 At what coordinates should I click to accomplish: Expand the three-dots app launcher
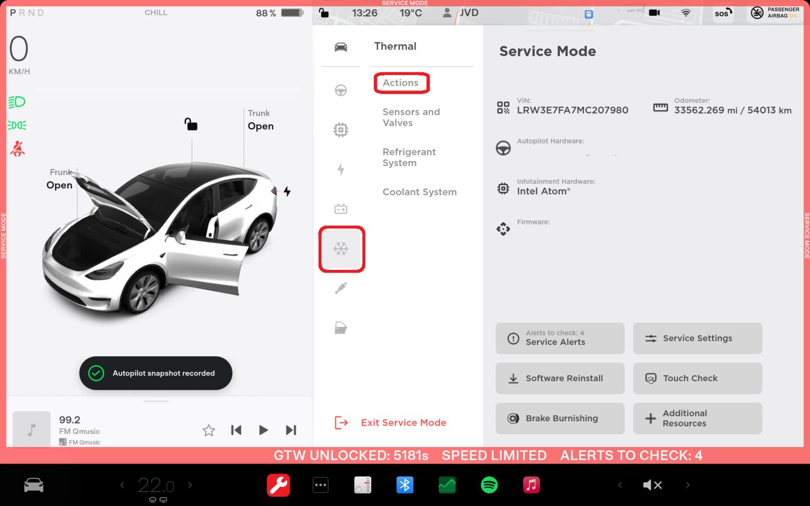click(321, 485)
